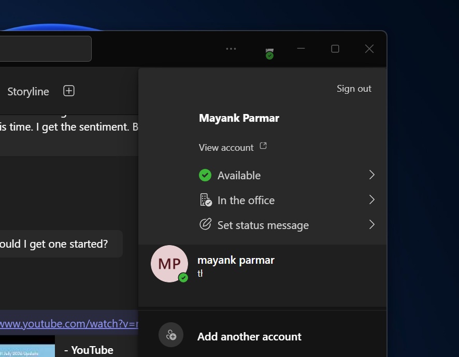Click the MP avatar circle

click(169, 264)
